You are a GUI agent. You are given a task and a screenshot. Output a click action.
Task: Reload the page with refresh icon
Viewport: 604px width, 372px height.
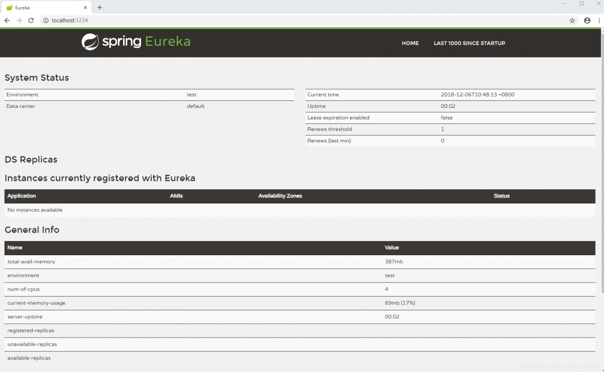[31, 20]
